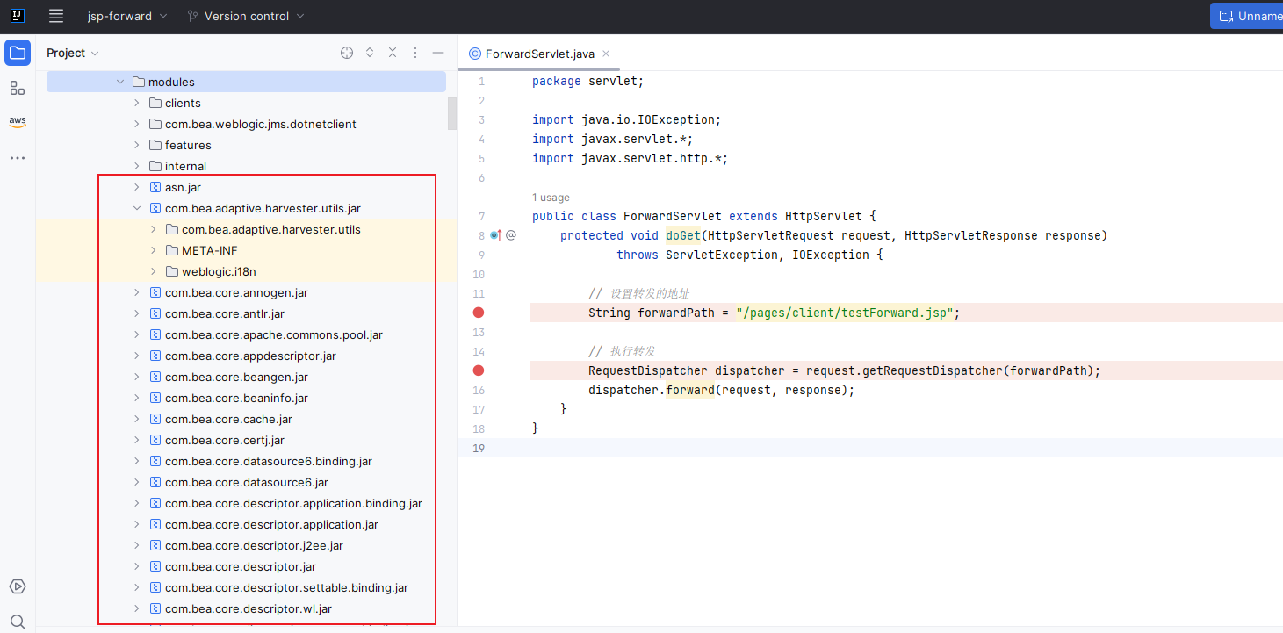Screen dimensions: 1283x633
Task: Open the main hamburger menu
Action: pyautogui.click(x=56, y=16)
